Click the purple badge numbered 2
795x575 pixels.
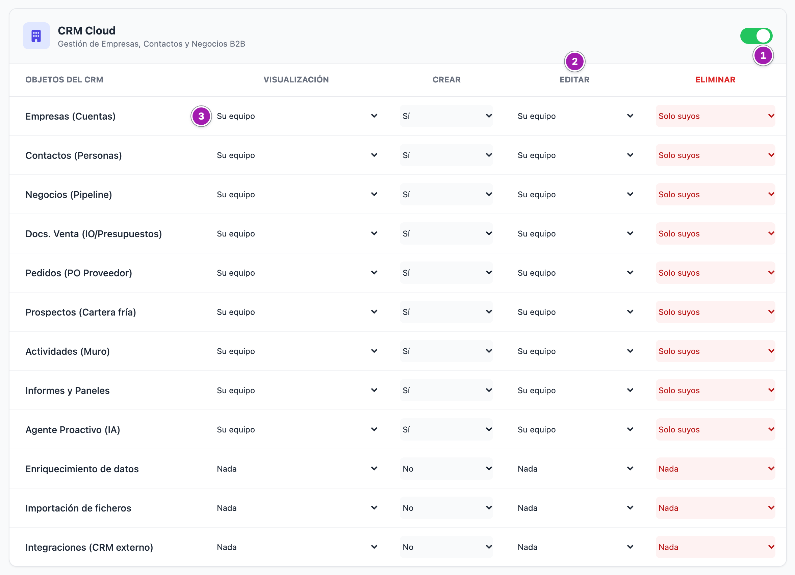point(574,61)
